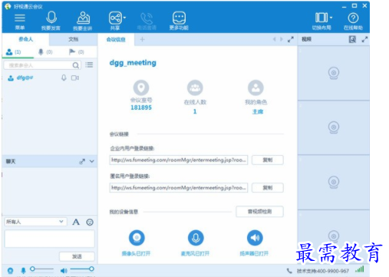This screenshot has height=277, width=389.
Task: Pop out the chat panel
Action: coord(82,161)
